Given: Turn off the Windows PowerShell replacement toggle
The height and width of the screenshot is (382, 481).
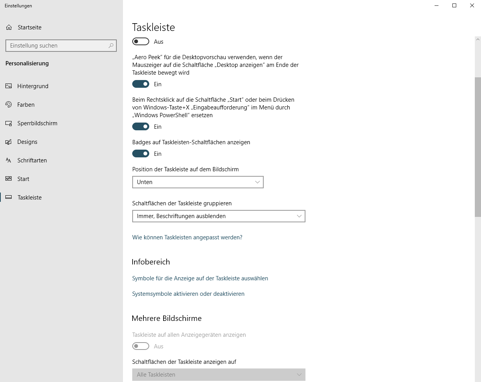Looking at the screenshot, I should click(x=141, y=126).
